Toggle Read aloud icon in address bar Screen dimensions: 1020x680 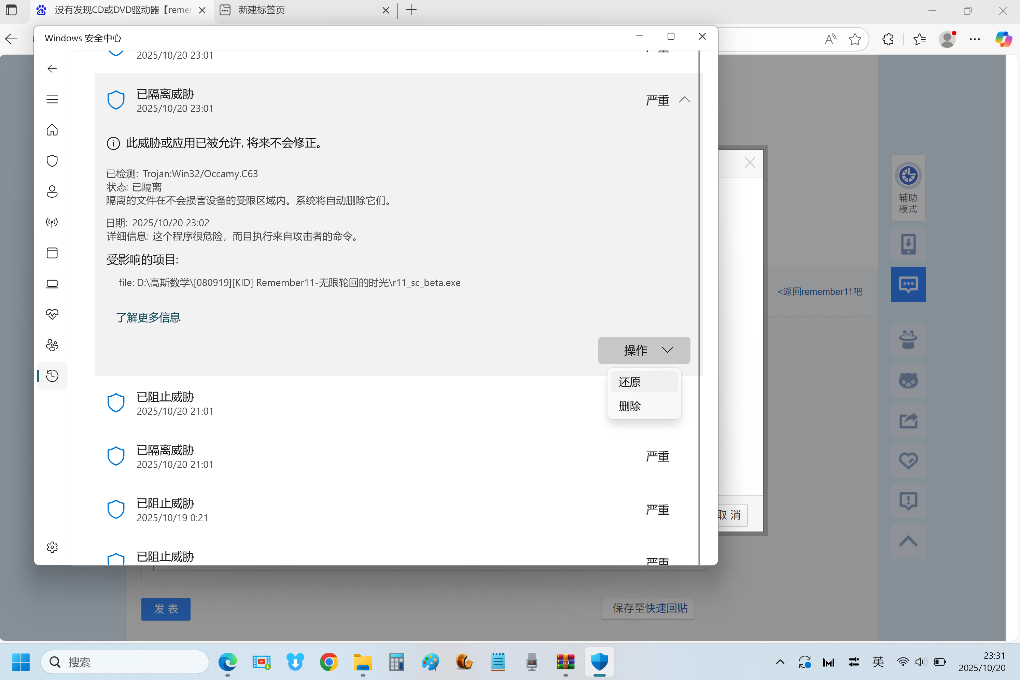[x=830, y=39]
